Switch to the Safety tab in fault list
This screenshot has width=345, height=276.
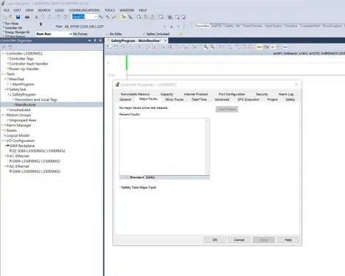click(150, 177)
